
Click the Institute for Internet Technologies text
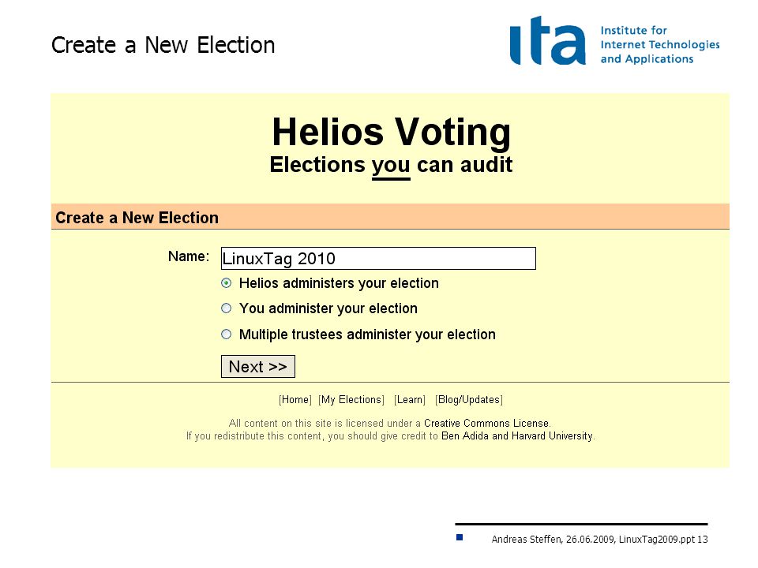point(659,44)
